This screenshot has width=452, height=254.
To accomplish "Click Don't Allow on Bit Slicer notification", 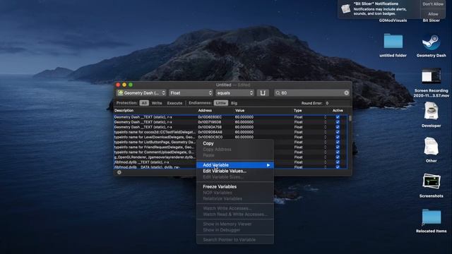I will (x=433, y=4).
